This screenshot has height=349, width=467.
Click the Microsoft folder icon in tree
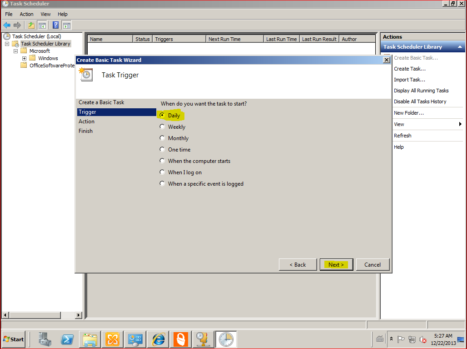point(24,51)
